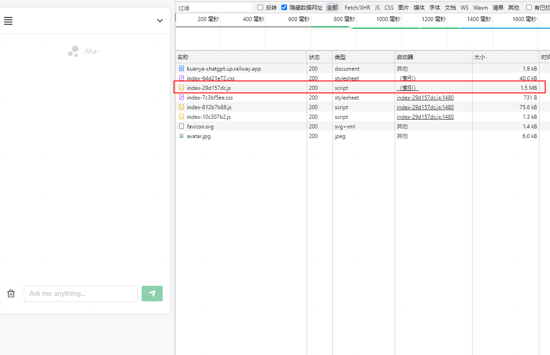Viewport: 550px width, 355px height.
Task: Focus the 过滤 filter field
Action: [214, 8]
